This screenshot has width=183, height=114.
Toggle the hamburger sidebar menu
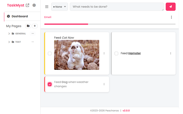click(47, 7)
